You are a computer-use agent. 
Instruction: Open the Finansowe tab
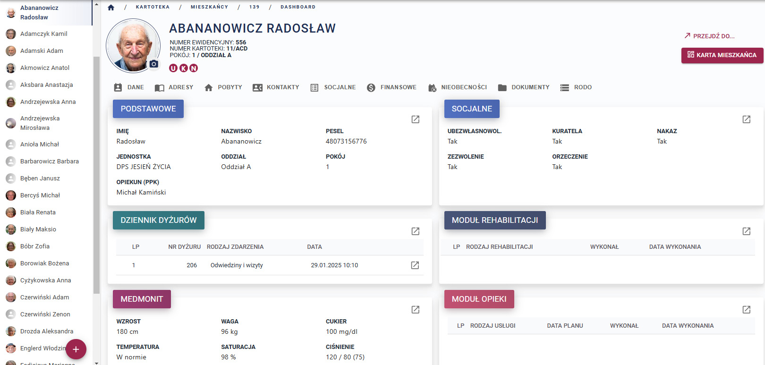(x=391, y=87)
